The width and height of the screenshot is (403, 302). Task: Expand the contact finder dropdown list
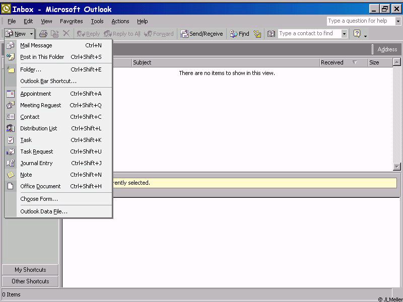345,34
